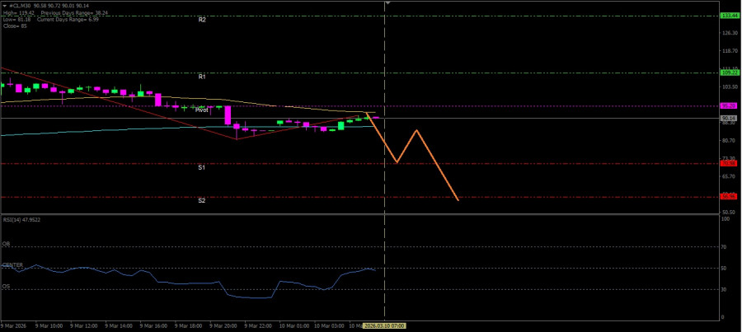Click the #CL,M30 symbol title text

coord(20,5)
